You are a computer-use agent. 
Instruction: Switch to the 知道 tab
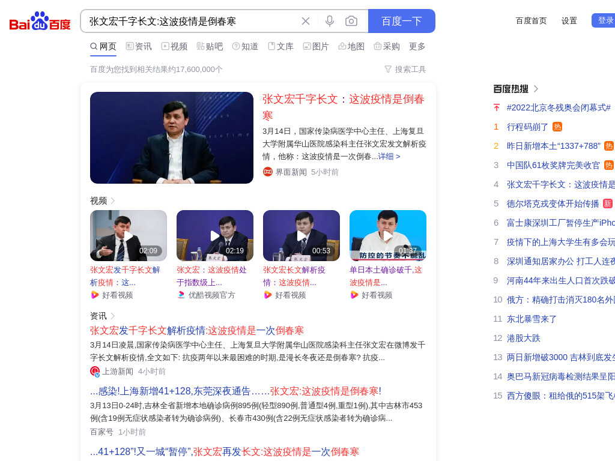pyautogui.click(x=245, y=47)
